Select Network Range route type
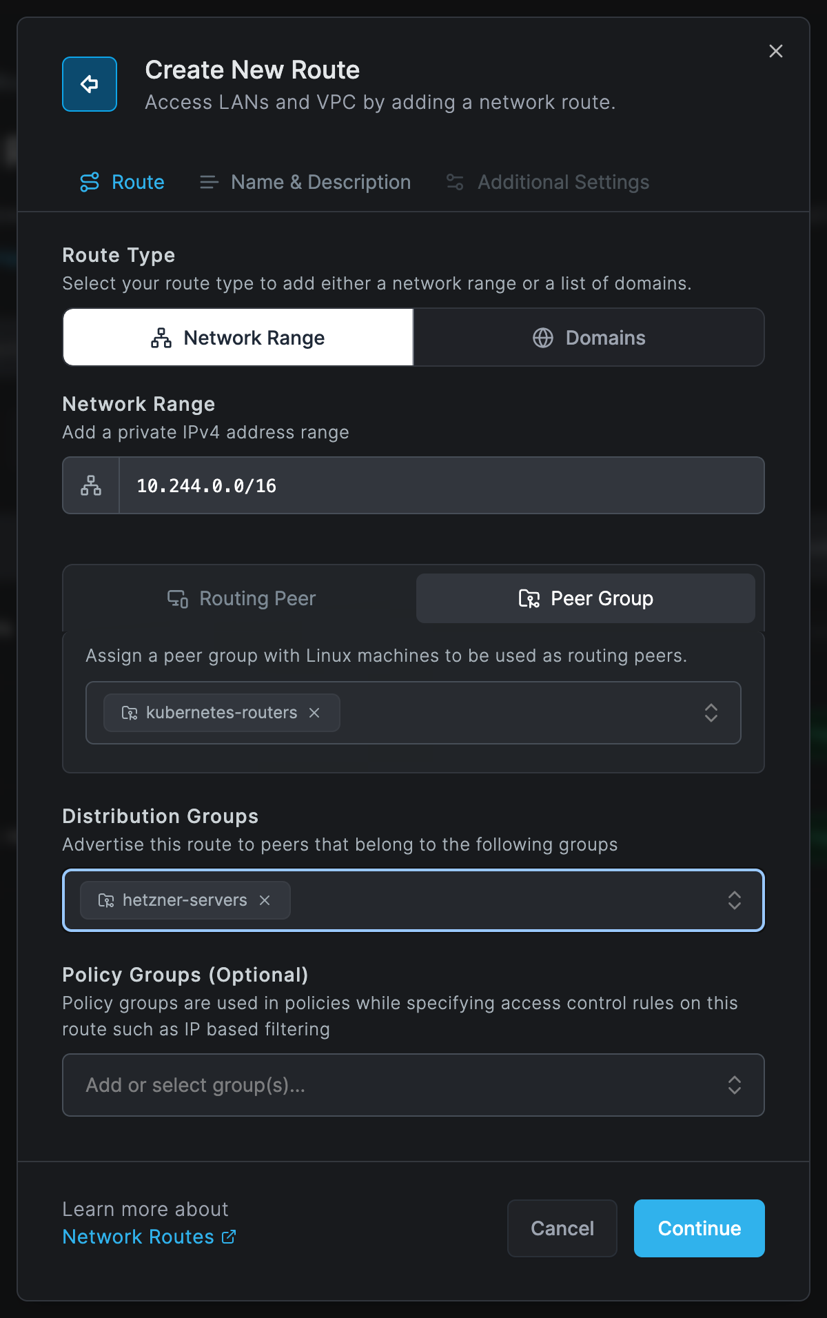Image resolution: width=827 pixels, height=1318 pixels. coord(238,337)
